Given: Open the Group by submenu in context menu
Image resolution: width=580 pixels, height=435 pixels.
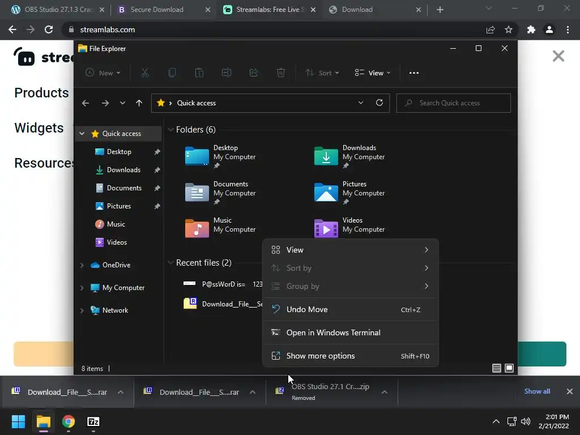Looking at the screenshot, I should point(350,286).
